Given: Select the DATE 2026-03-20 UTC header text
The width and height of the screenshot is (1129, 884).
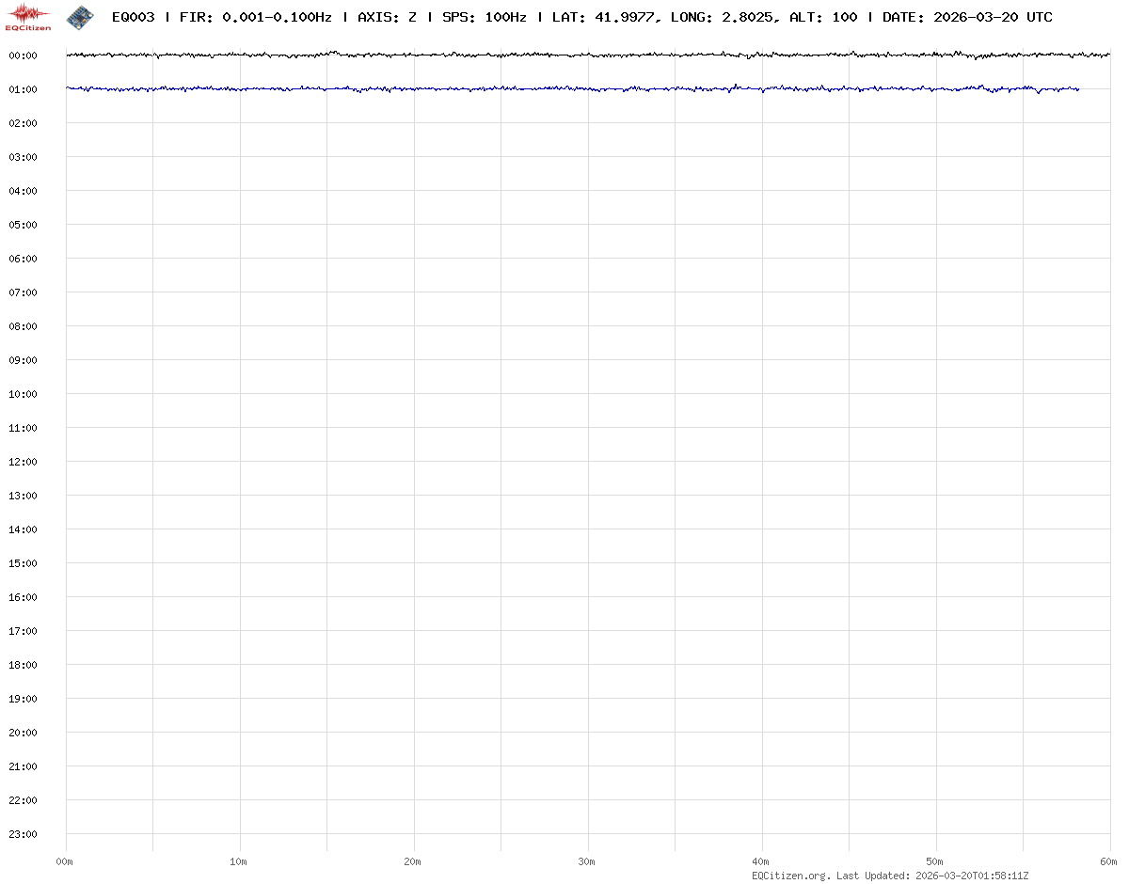Looking at the screenshot, I should click(967, 17).
